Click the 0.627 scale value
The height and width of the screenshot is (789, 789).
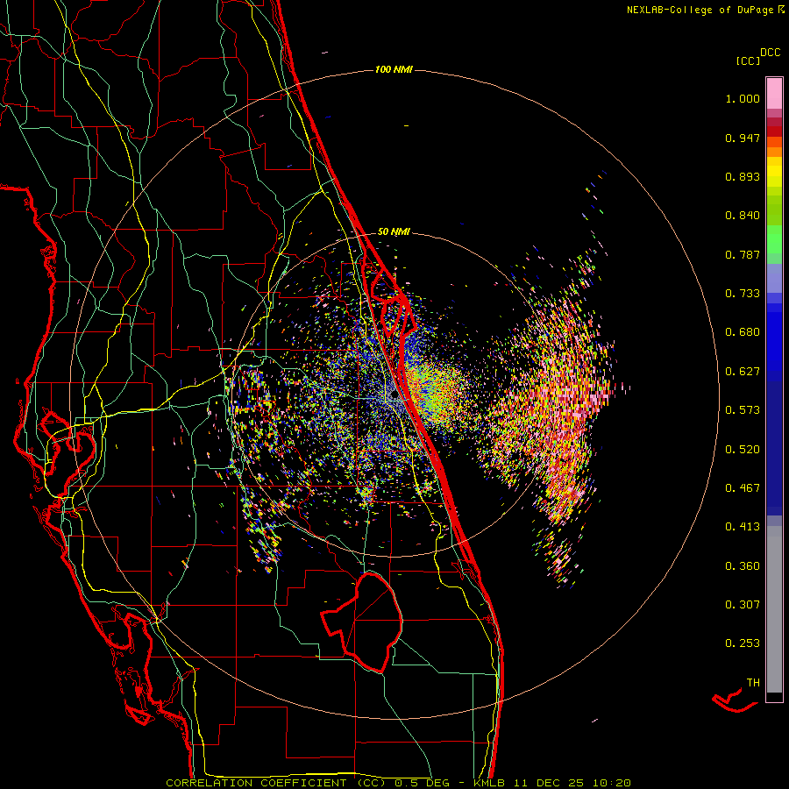coord(743,372)
